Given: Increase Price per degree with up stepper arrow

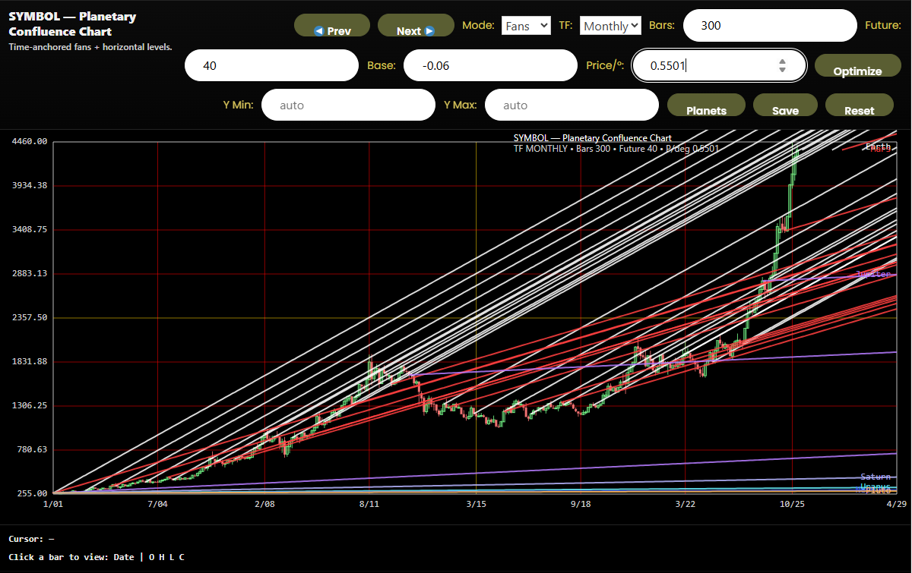Looking at the screenshot, I should 782,61.
